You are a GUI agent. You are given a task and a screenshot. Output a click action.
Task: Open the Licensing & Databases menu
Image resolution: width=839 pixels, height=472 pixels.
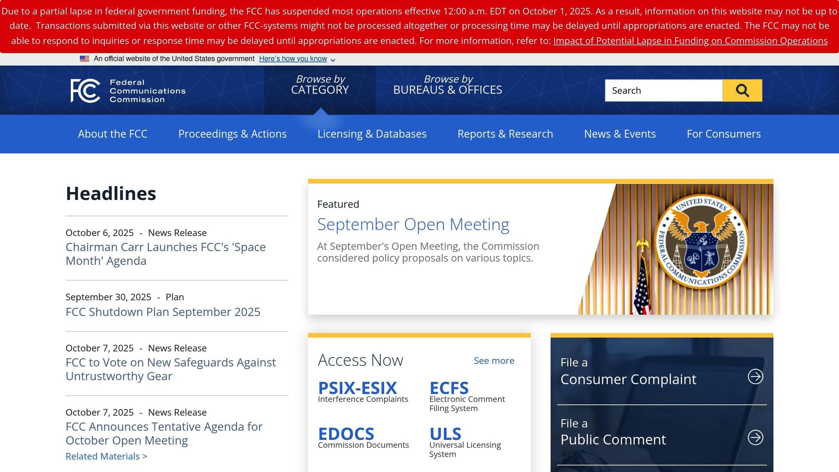pos(372,134)
